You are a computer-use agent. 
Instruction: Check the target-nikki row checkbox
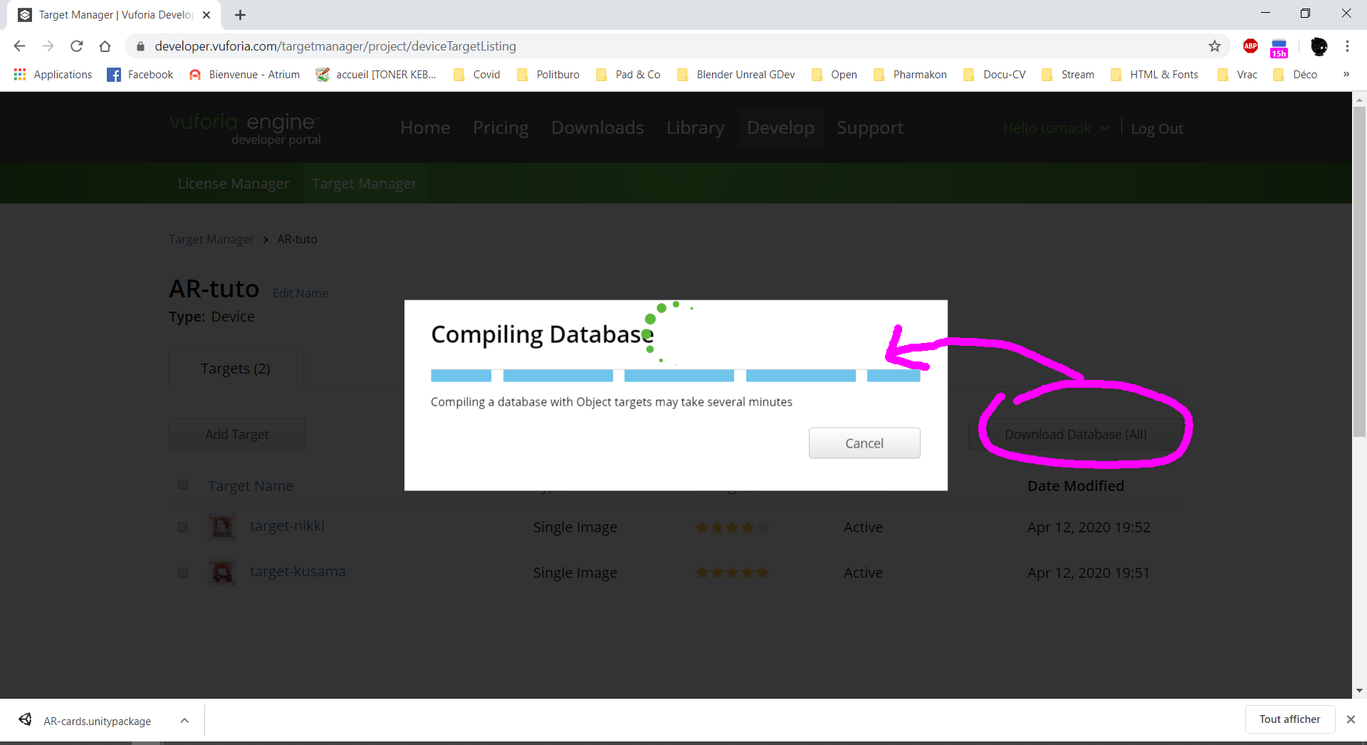pos(183,527)
